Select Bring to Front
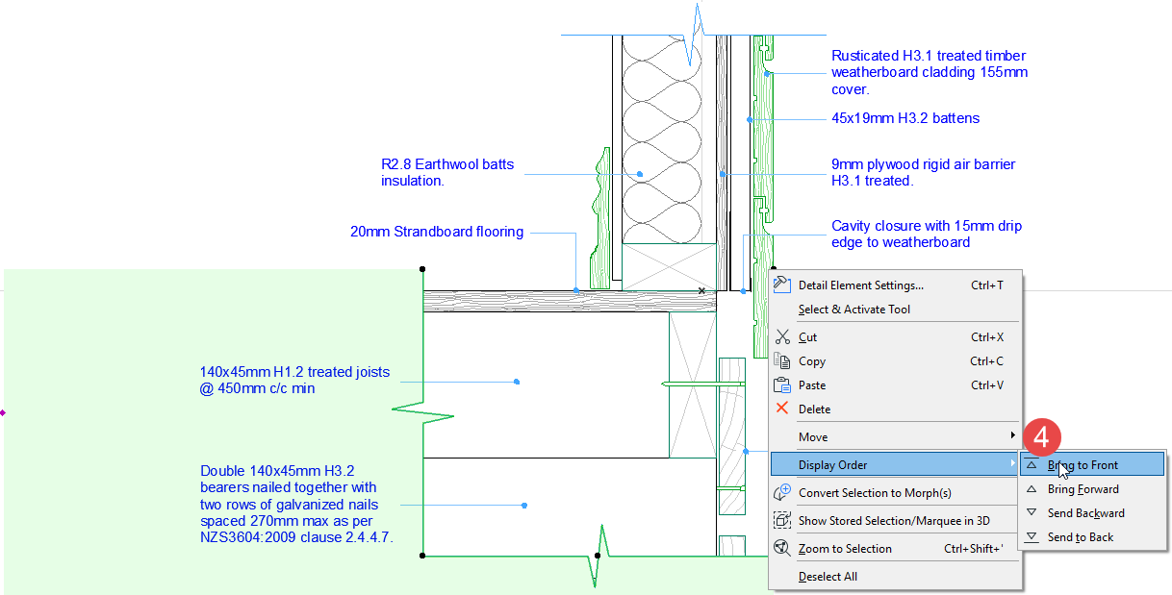The width and height of the screenshot is (1172, 595). [1083, 465]
